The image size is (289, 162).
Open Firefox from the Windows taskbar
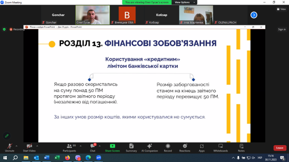coord(67,158)
